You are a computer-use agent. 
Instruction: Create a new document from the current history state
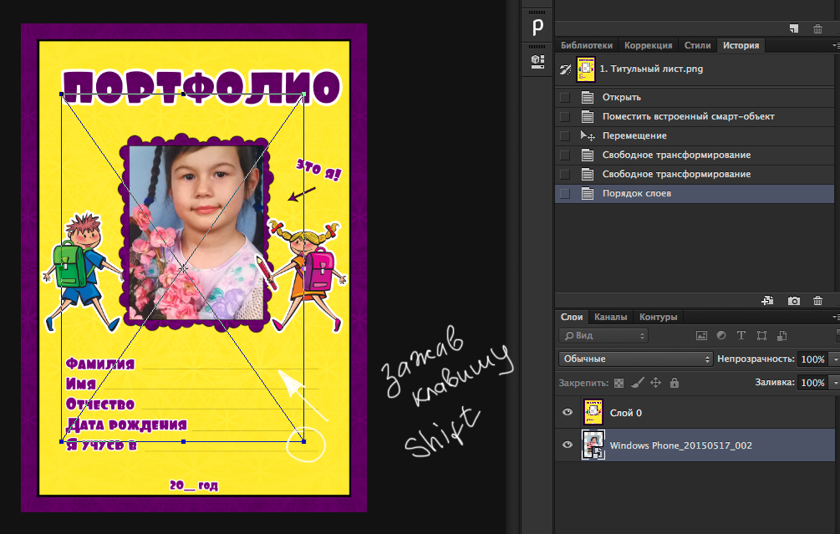tap(767, 301)
